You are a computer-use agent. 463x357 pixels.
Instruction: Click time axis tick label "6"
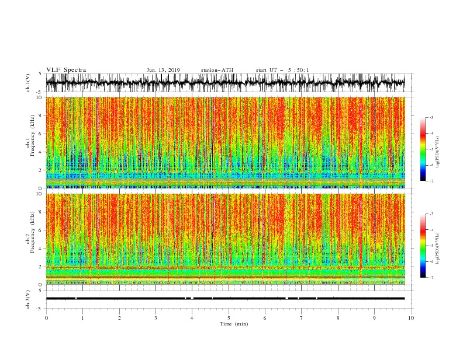point(265,318)
